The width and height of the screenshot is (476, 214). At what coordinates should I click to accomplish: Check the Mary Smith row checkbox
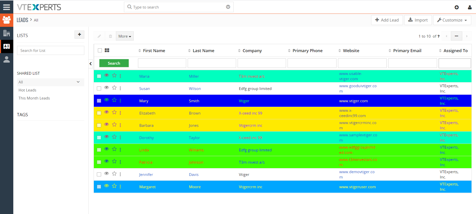click(x=99, y=101)
